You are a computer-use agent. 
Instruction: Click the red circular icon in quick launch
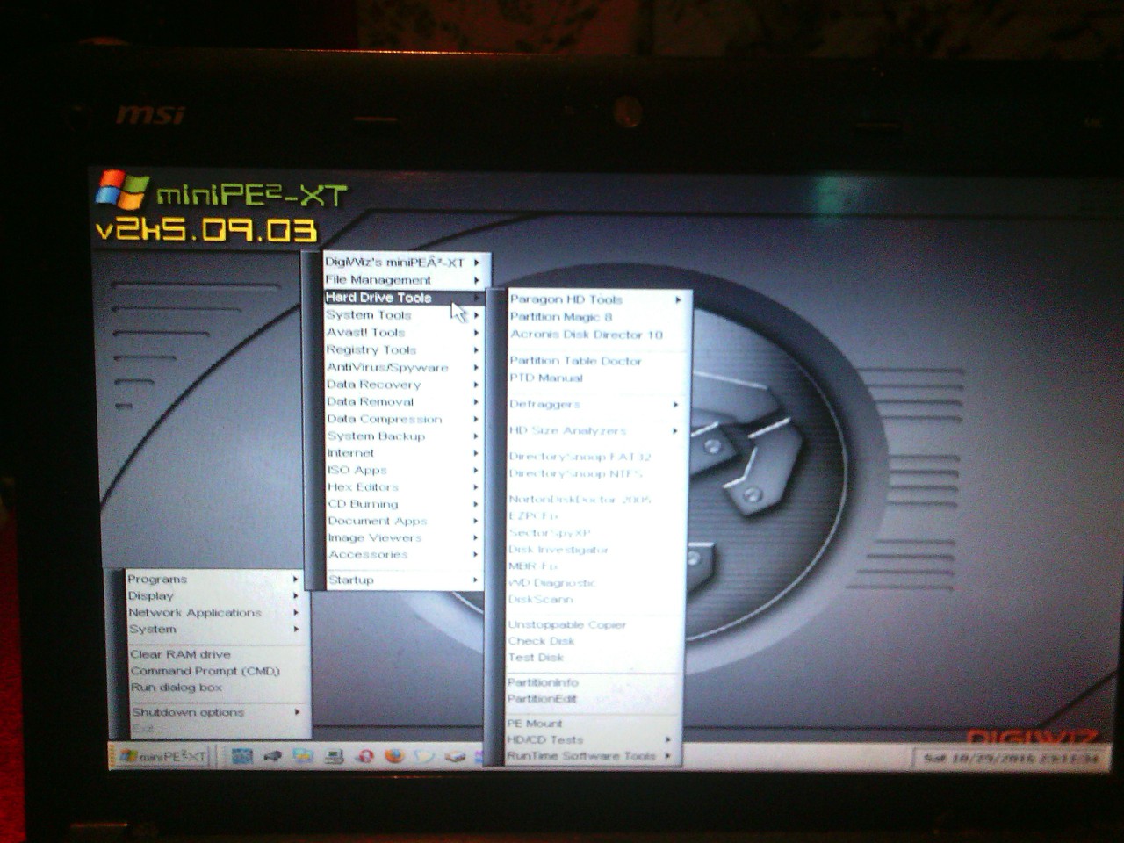[x=364, y=755]
